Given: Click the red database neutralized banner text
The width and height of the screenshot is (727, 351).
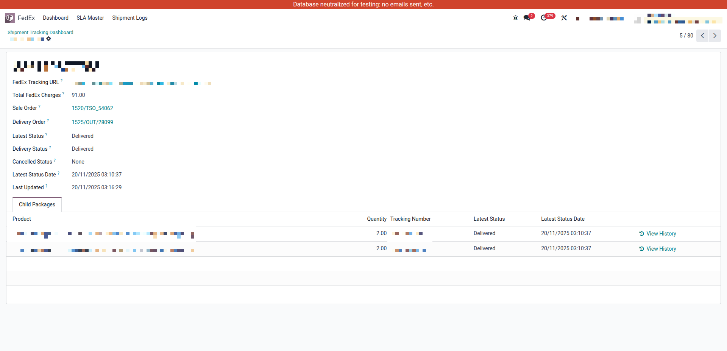Looking at the screenshot, I should coord(363,5).
